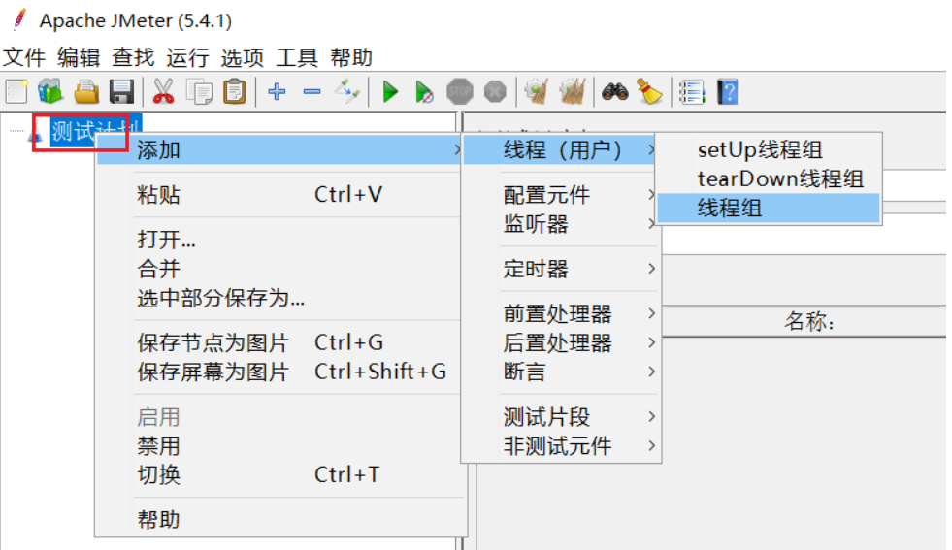This screenshot has height=550, width=952.
Task: Select setUp线程组 from submenu
Action: (x=769, y=149)
